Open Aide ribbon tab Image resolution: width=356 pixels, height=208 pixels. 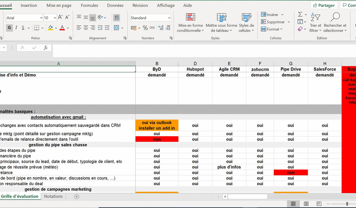pos(188,5)
